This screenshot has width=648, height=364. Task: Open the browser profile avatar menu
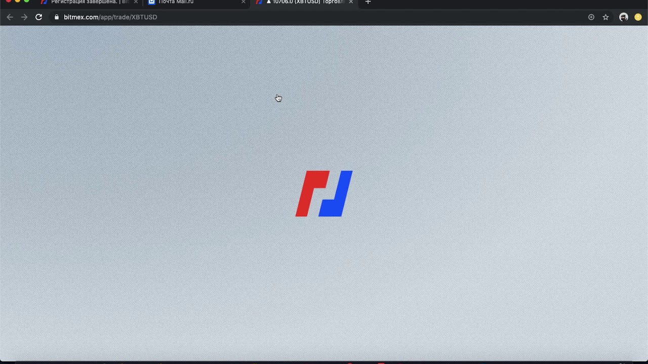pos(624,17)
